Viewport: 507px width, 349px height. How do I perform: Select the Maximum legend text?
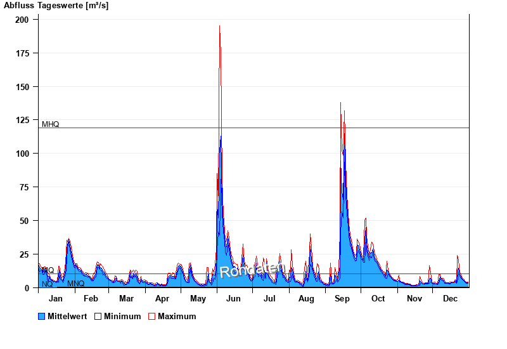pos(177,316)
